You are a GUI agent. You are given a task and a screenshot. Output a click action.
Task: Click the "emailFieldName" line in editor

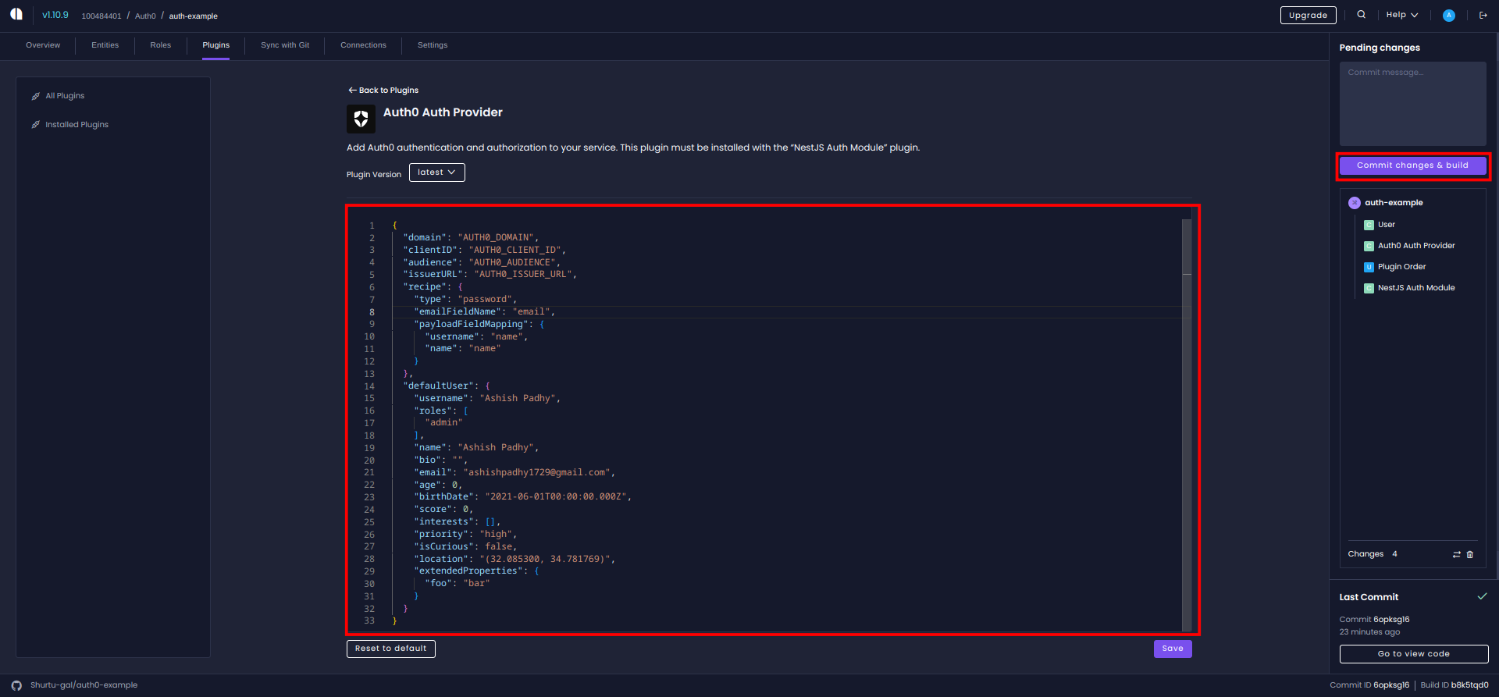(484, 312)
